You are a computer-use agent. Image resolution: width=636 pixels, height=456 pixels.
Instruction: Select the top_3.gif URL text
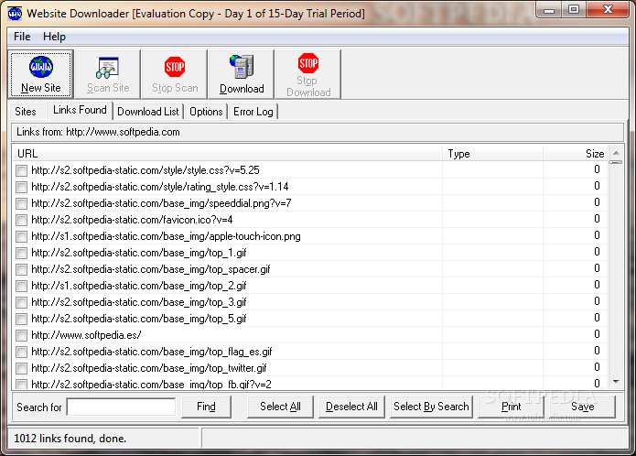point(139,303)
